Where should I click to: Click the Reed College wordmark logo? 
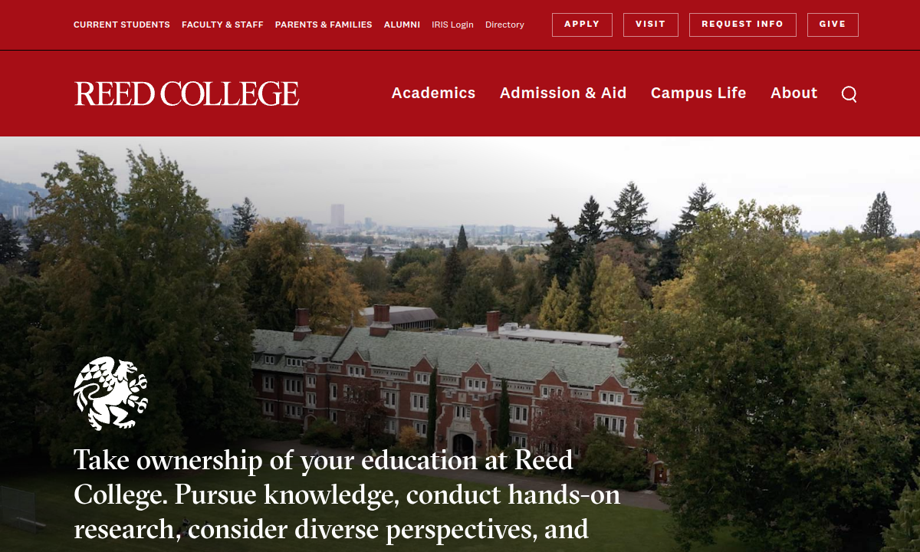coord(187,94)
